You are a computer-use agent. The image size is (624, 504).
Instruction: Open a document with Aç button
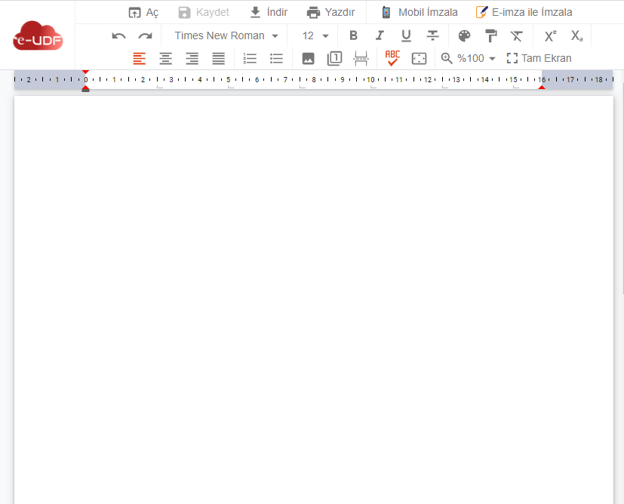click(x=143, y=12)
